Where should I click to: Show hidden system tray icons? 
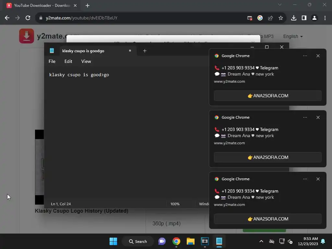[261, 241]
